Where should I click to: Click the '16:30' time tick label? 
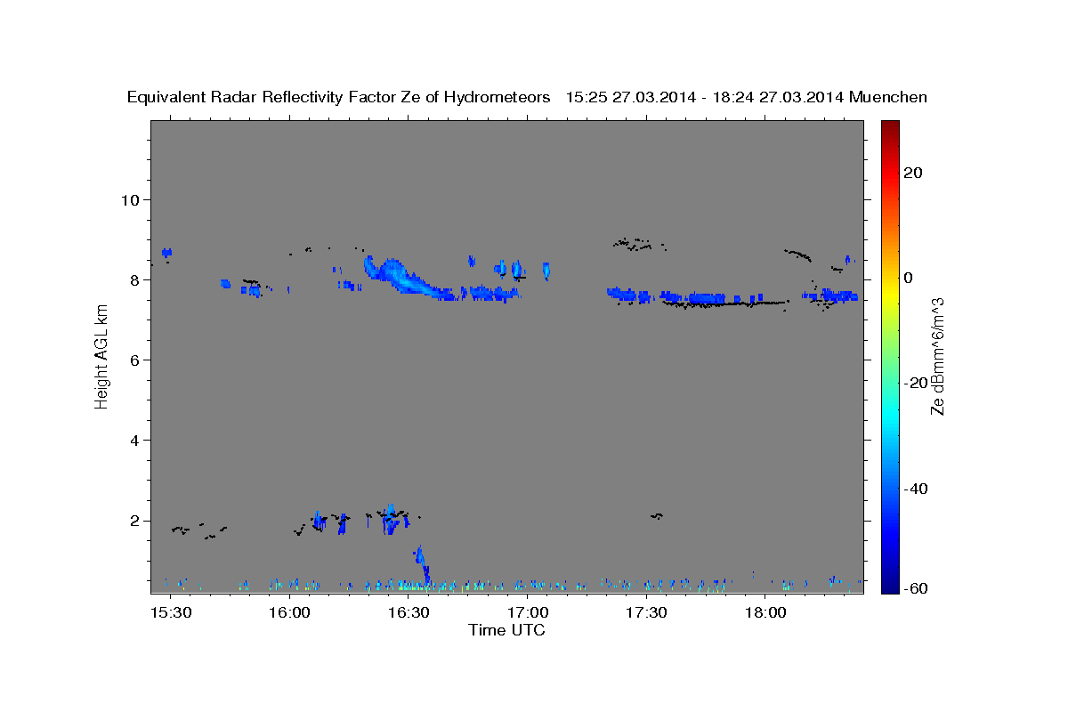click(408, 613)
